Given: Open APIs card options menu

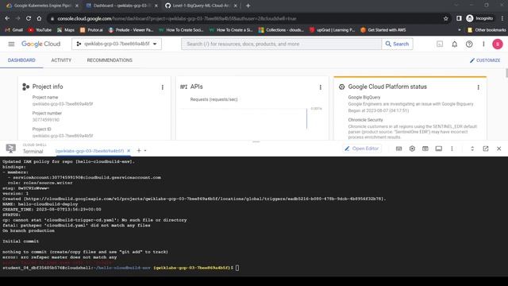Looking at the screenshot, I should tap(321, 87).
